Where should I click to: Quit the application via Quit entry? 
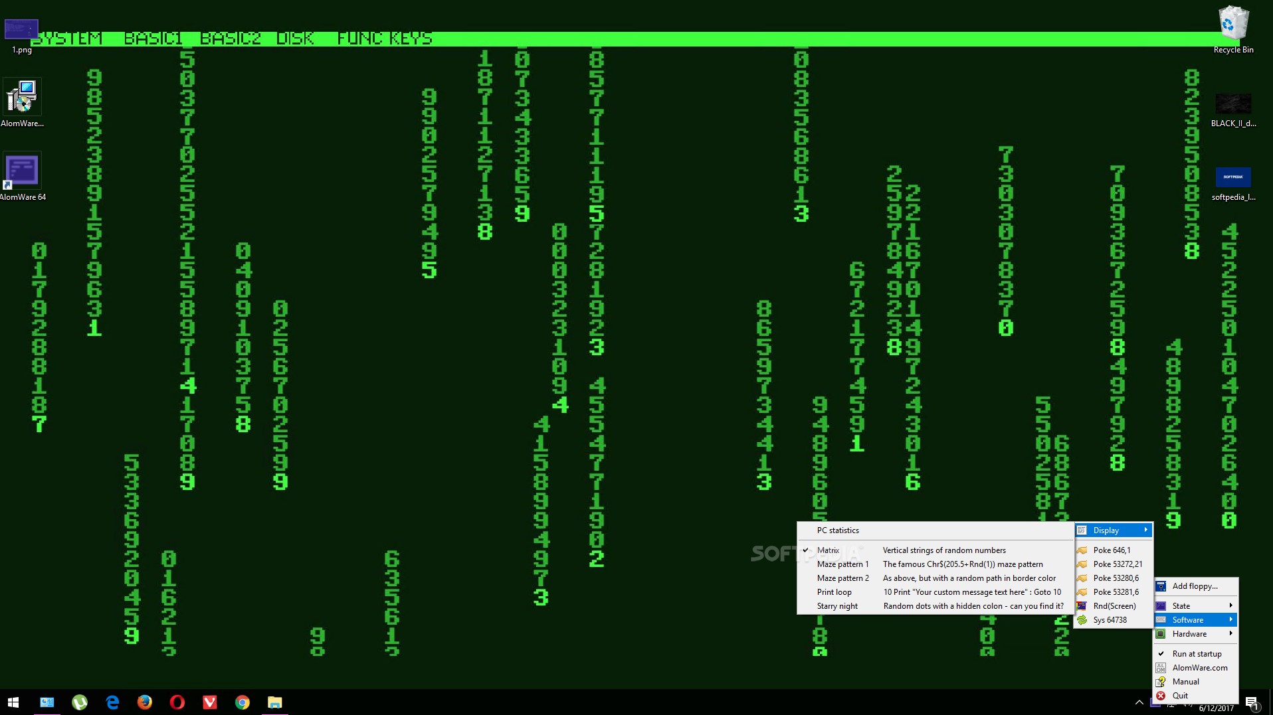click(1196, 695)
